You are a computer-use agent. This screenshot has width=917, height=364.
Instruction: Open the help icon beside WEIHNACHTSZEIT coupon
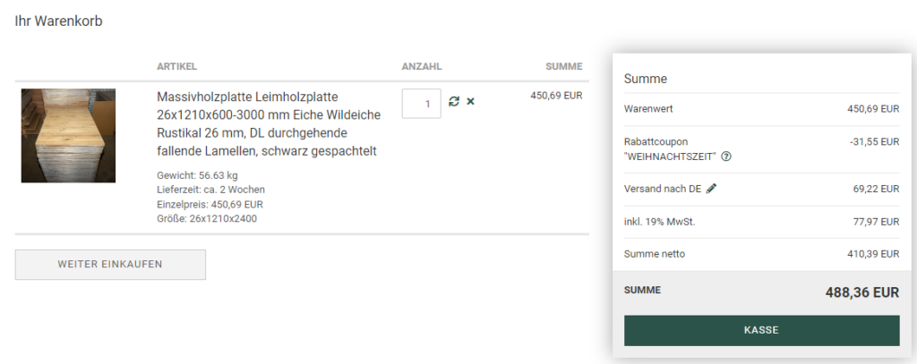click(726, 157)
